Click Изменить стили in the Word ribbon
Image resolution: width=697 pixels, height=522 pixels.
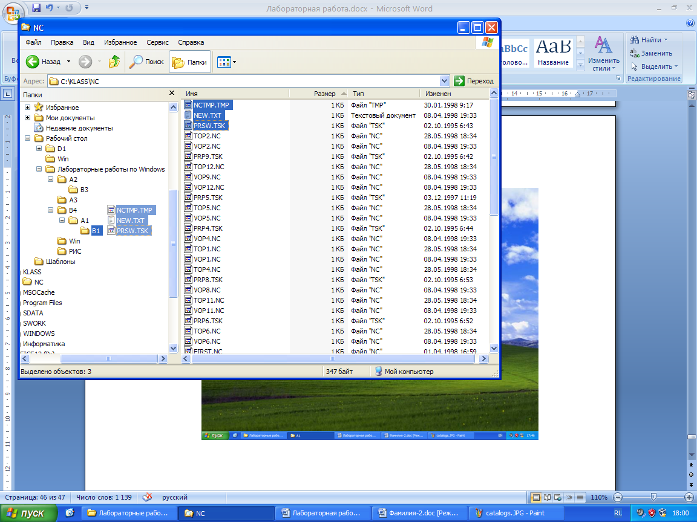point(603,54)
